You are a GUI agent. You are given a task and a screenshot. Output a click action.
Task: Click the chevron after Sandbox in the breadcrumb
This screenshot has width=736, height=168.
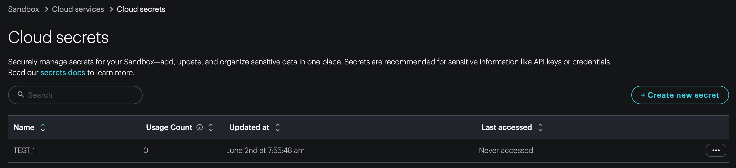[x=46, y=9]
